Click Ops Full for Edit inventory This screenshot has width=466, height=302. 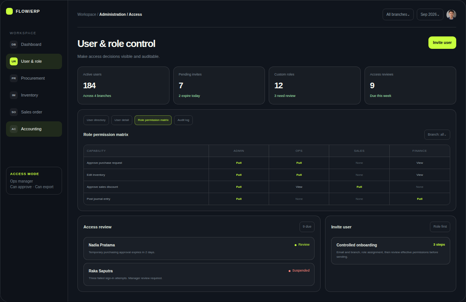coord(299,175)
